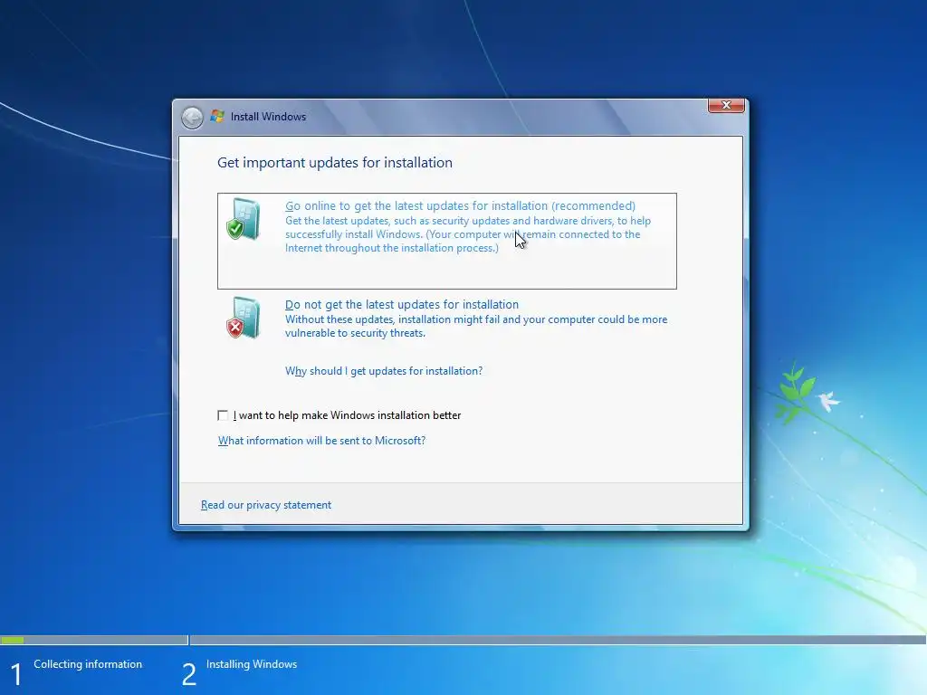The height and width of the screenshot is (695, 927).
Task: Click description text about security updates and drivers
Action: point(468,234)
